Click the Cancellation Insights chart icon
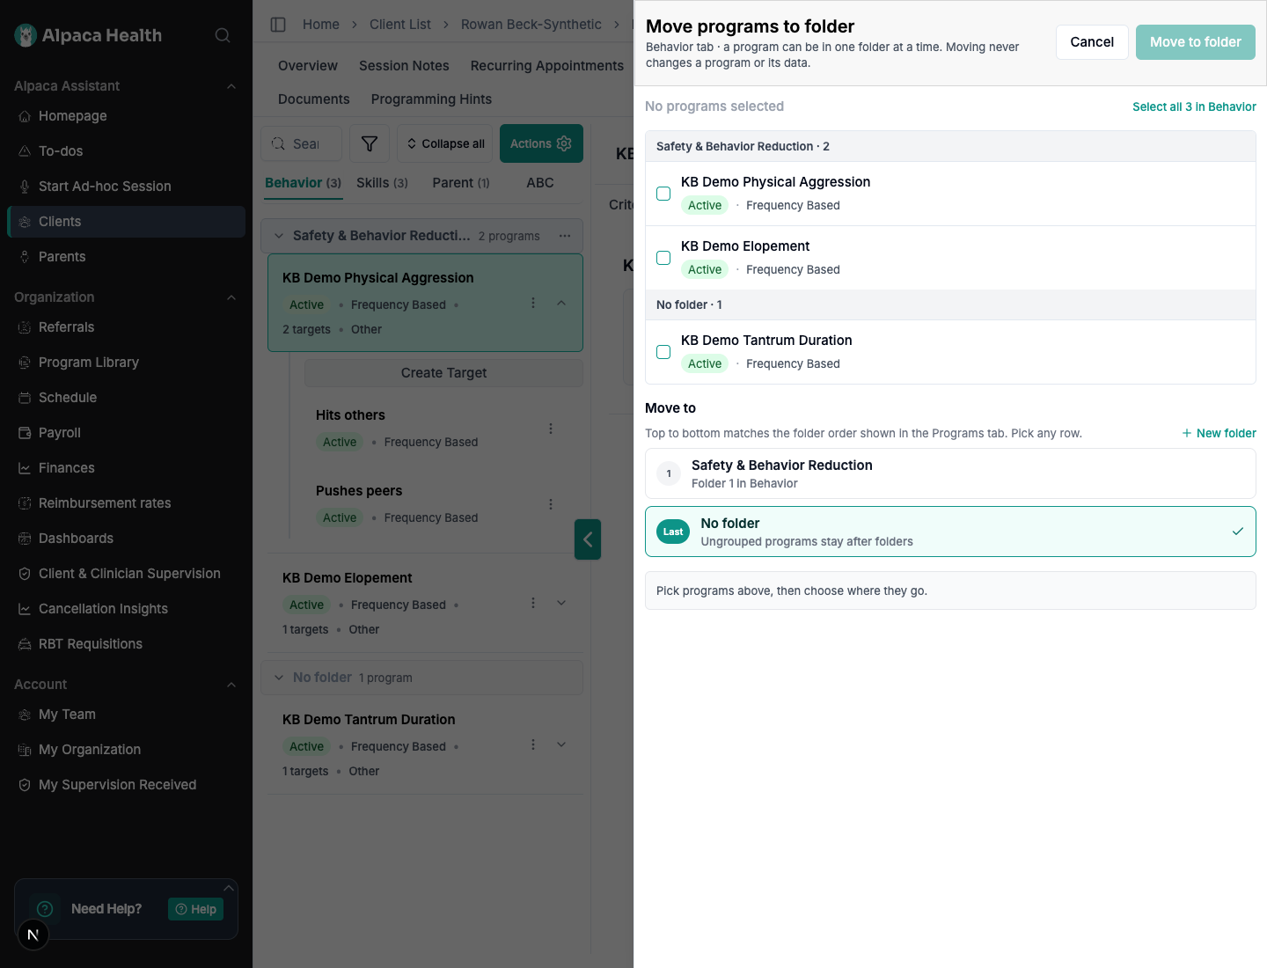This screenshot has height=968, width=1267. click(25, 609)
